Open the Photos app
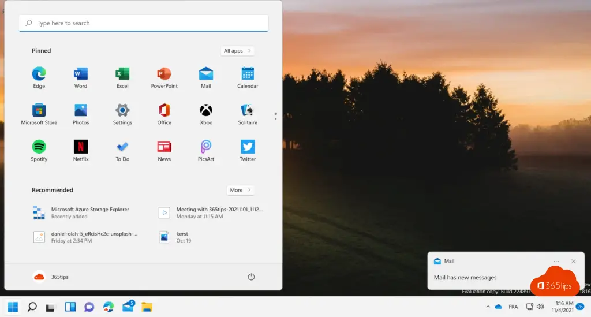The width and height of the screenshot is (591, 317). pyautogui.click(x=81, y=114)
